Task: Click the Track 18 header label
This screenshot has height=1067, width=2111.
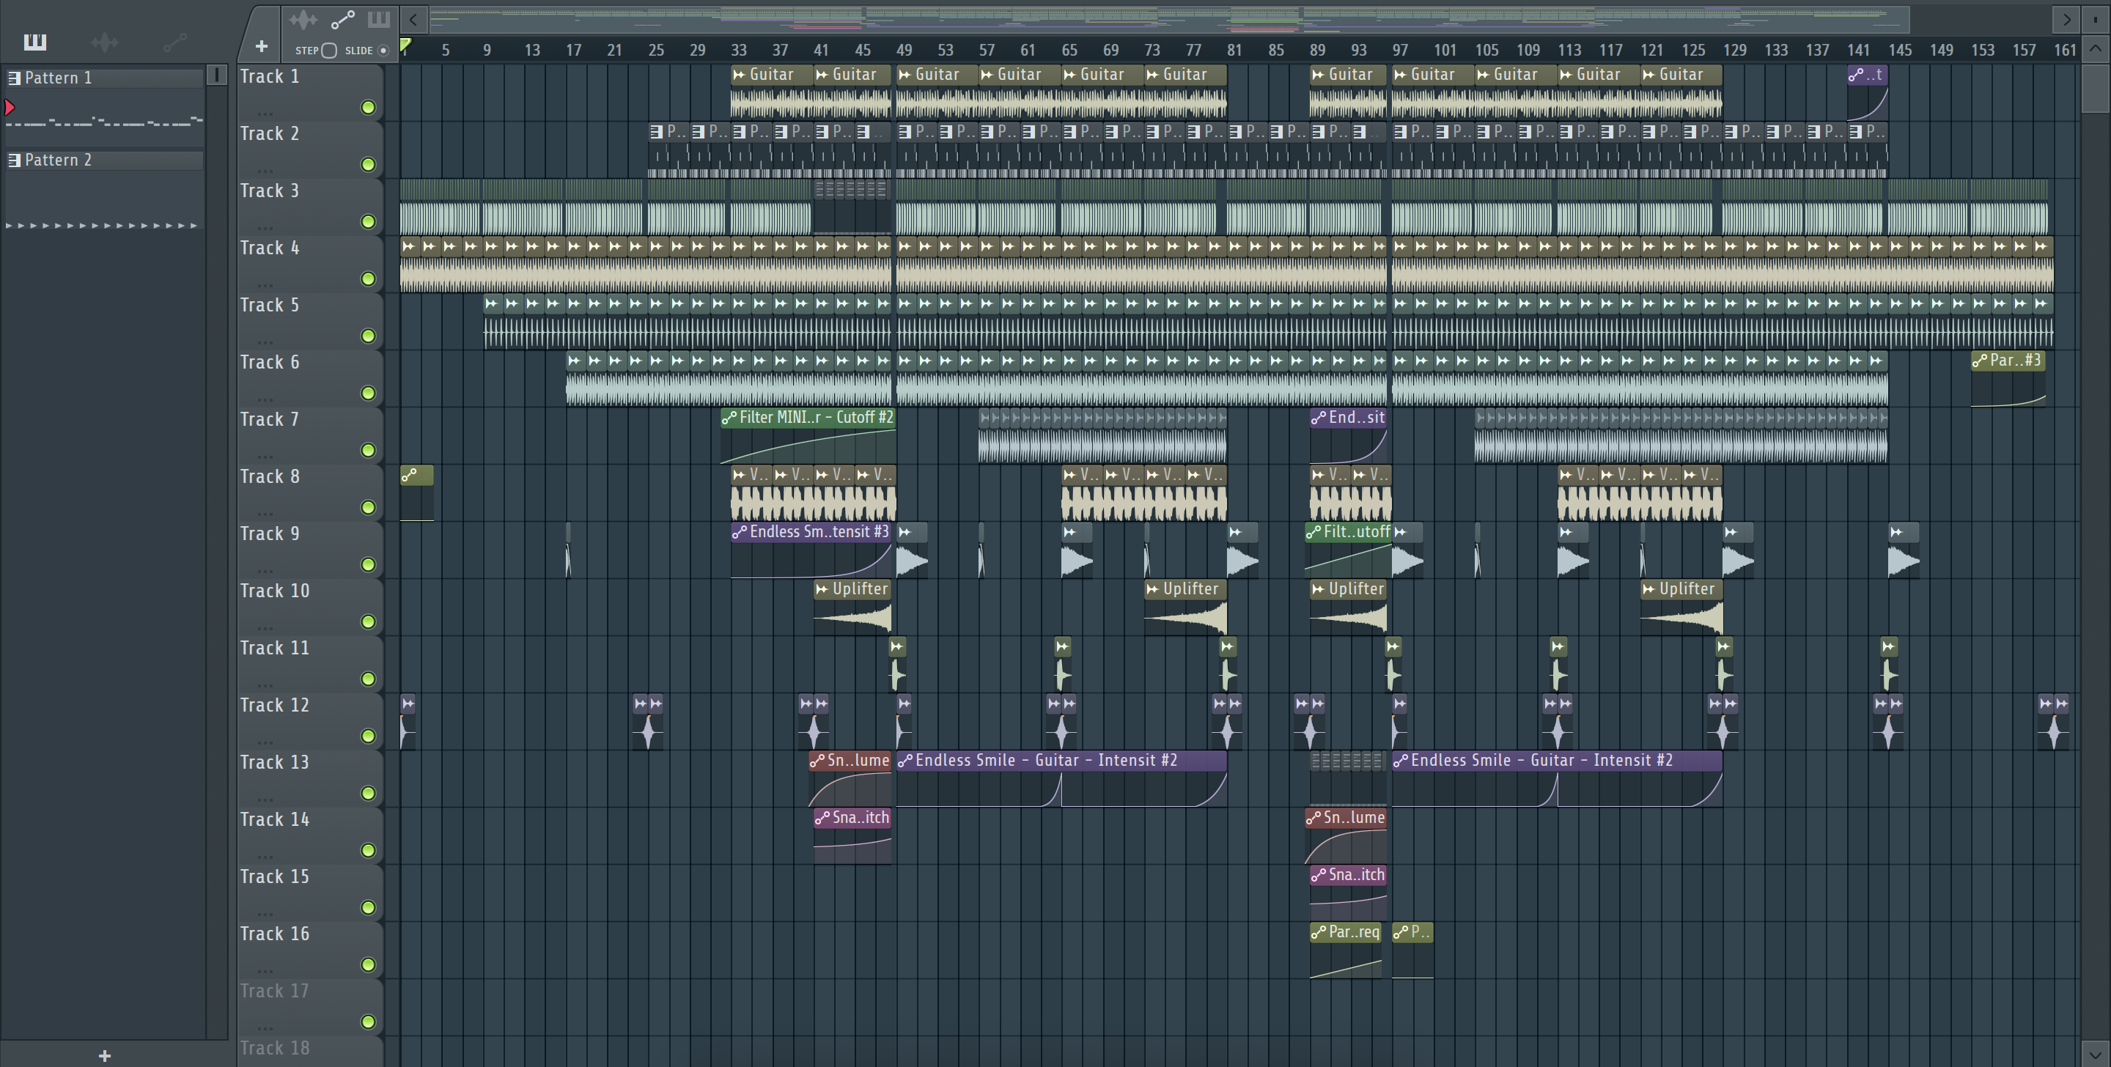Action: [x=275, y=1048]
